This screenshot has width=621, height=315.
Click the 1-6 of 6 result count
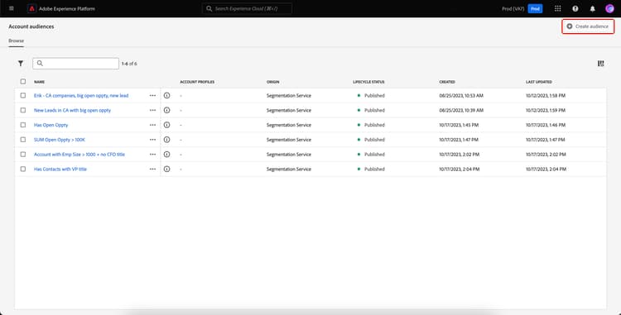click(x=129, y=64)
